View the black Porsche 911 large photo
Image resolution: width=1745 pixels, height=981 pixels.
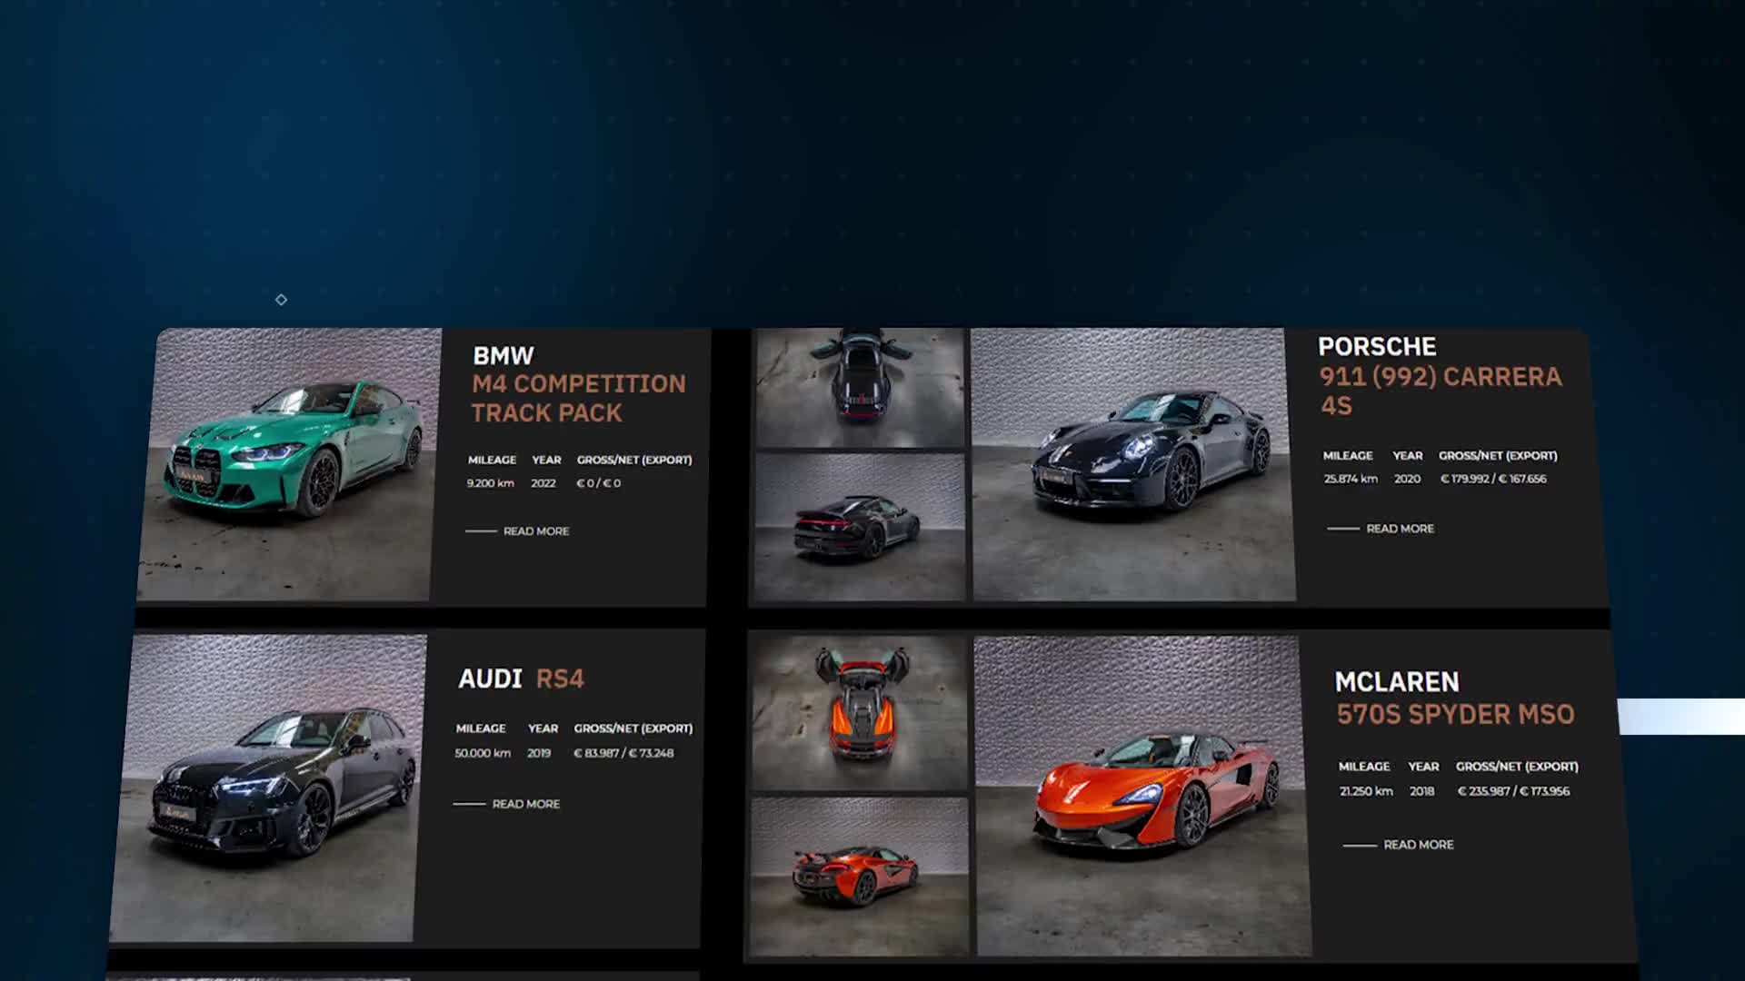(1133, 464)
